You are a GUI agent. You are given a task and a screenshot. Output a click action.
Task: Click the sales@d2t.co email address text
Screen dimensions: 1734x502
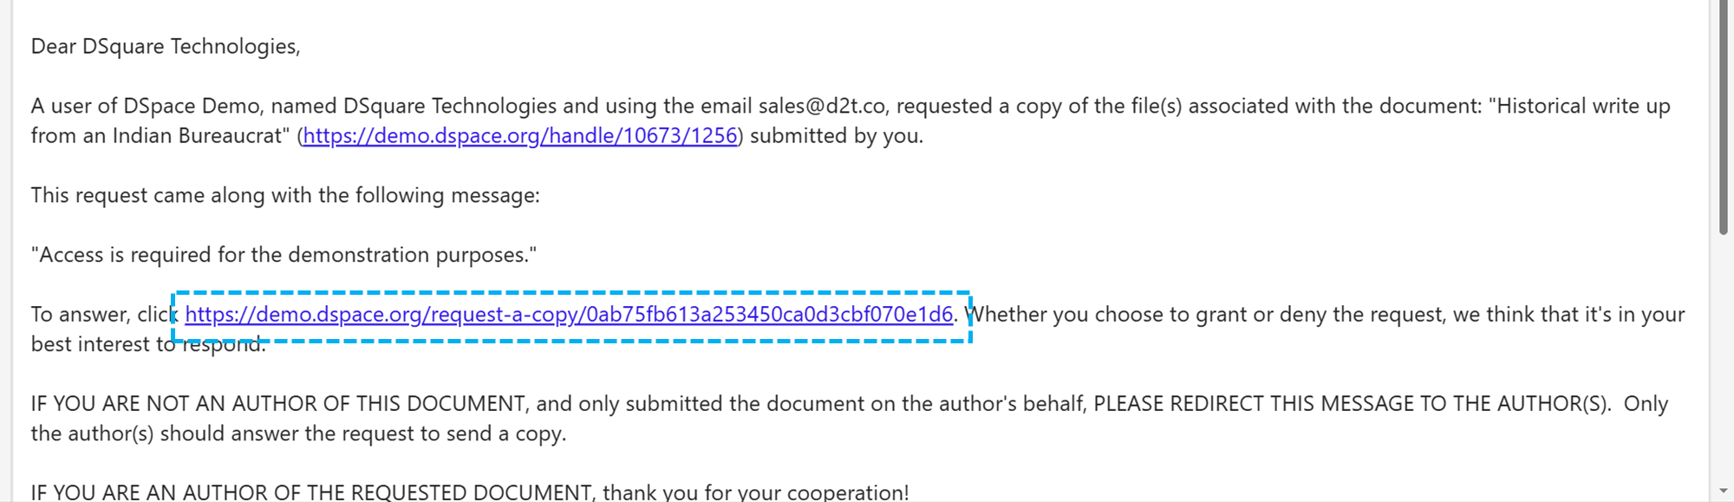[822, 107]
